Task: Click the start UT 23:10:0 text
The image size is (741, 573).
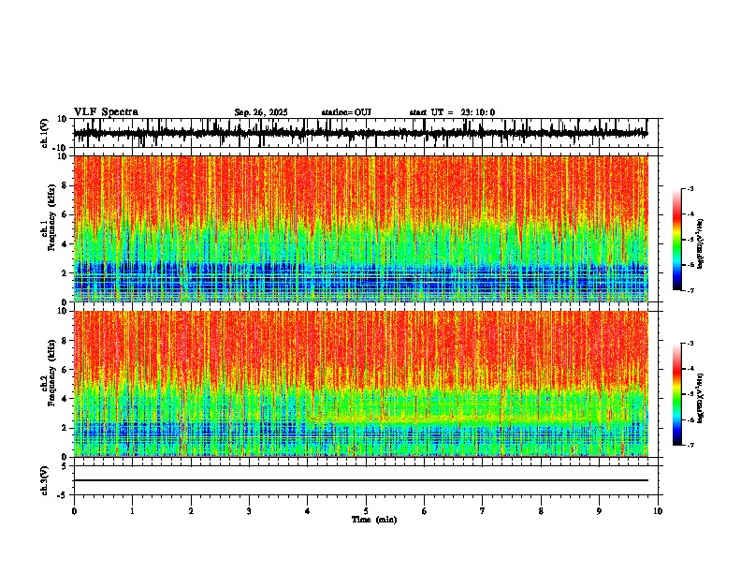Action: point(452,112)
